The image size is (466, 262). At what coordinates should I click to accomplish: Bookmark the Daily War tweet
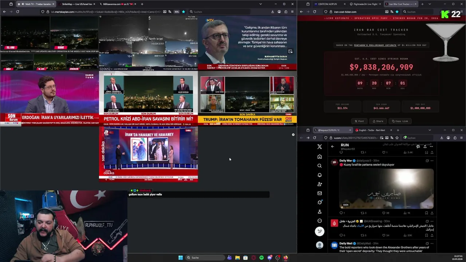point(426,213)
